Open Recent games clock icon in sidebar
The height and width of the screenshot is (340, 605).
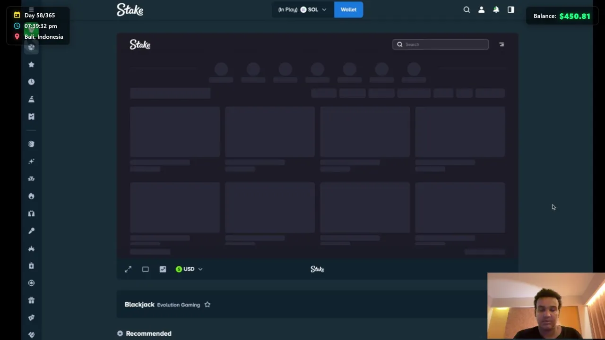click(31, 82)
